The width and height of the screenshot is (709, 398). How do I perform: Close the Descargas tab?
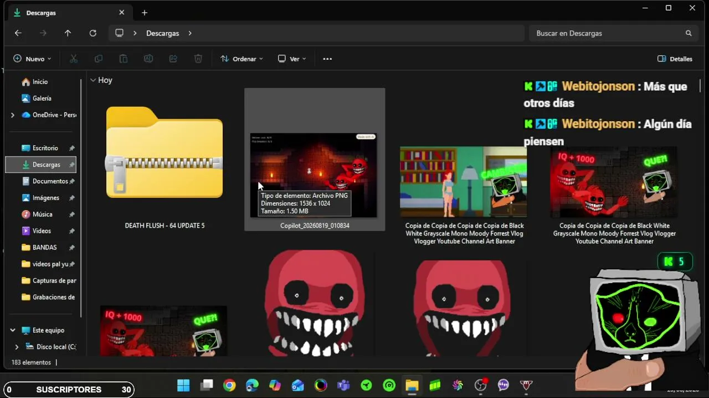(122, 13)
